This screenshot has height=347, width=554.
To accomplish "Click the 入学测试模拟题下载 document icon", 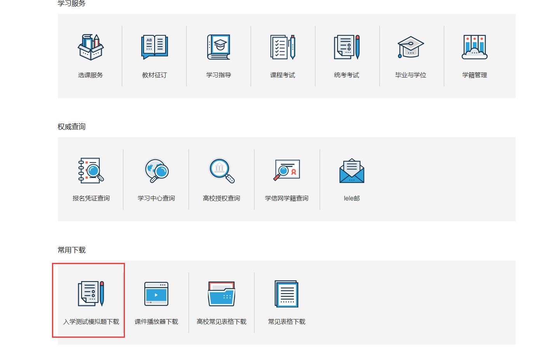I will point(91,293).
